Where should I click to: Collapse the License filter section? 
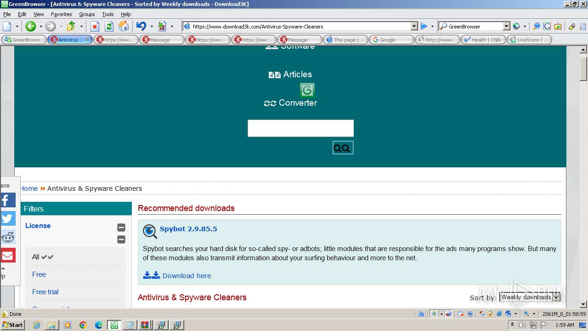coord(121,227)
